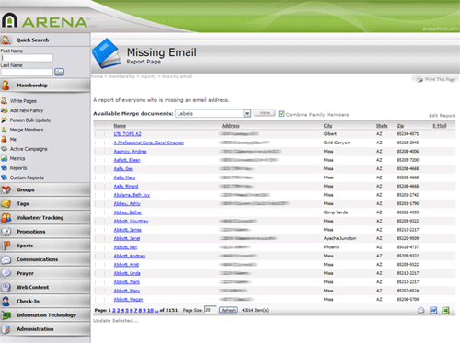Focus the First Name search field

[27, 58]
